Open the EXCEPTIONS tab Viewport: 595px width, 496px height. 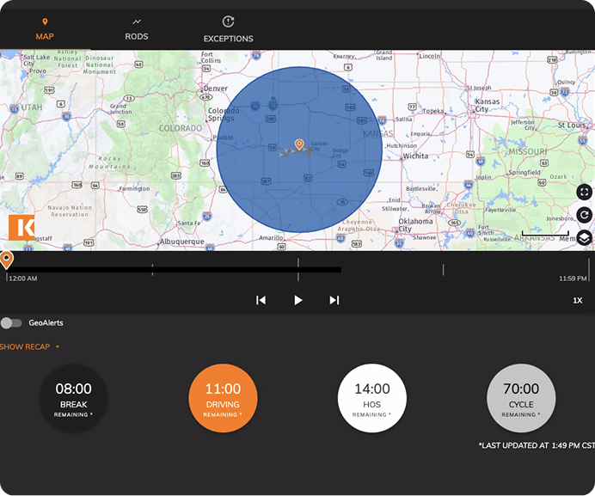click(228, 30)
